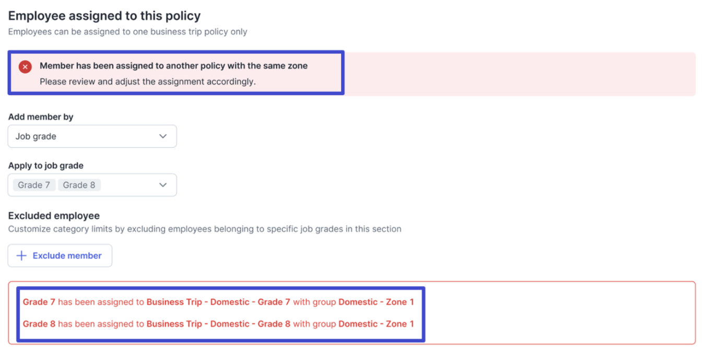Click Domestic - Zone 1 in Grade 8 row

376,324
